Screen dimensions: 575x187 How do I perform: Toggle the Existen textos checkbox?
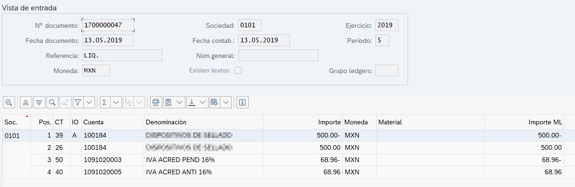pyautogui.click(x=238, y=71)
